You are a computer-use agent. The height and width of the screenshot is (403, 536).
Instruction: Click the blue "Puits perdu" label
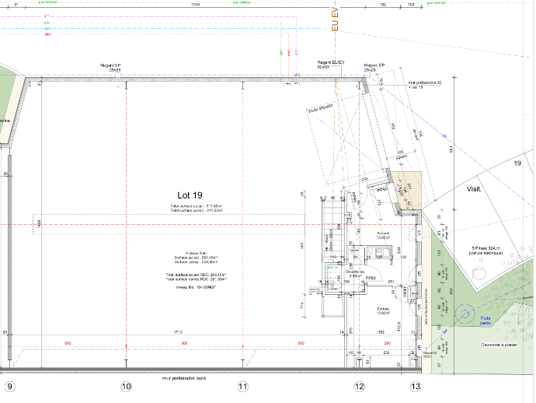point(485,321)
